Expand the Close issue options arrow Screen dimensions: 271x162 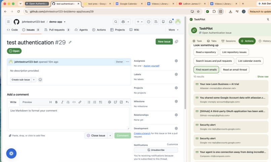(110, 136)
